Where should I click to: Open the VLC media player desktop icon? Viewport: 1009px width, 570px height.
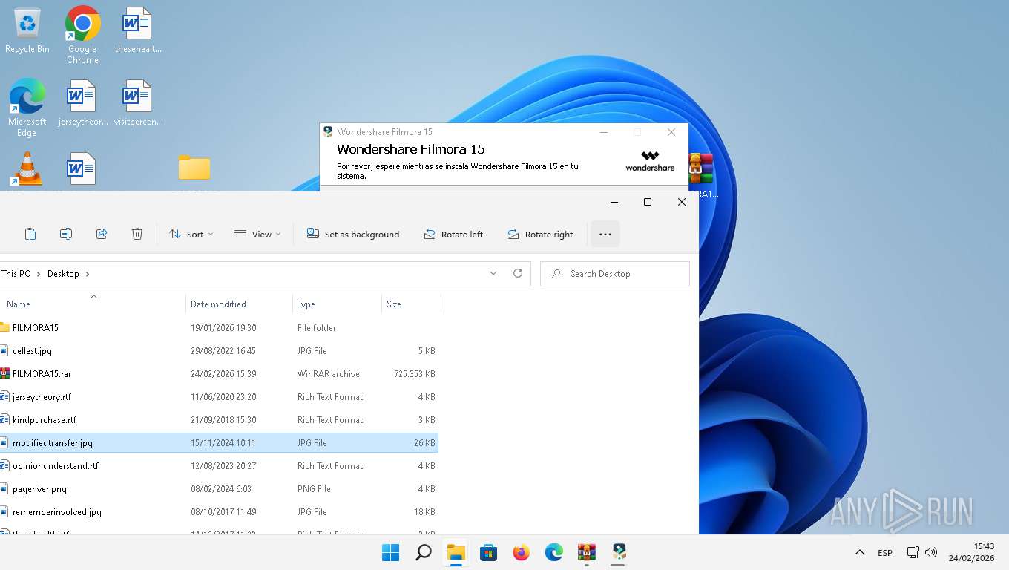pyautogui.click(x=27, y=169)
